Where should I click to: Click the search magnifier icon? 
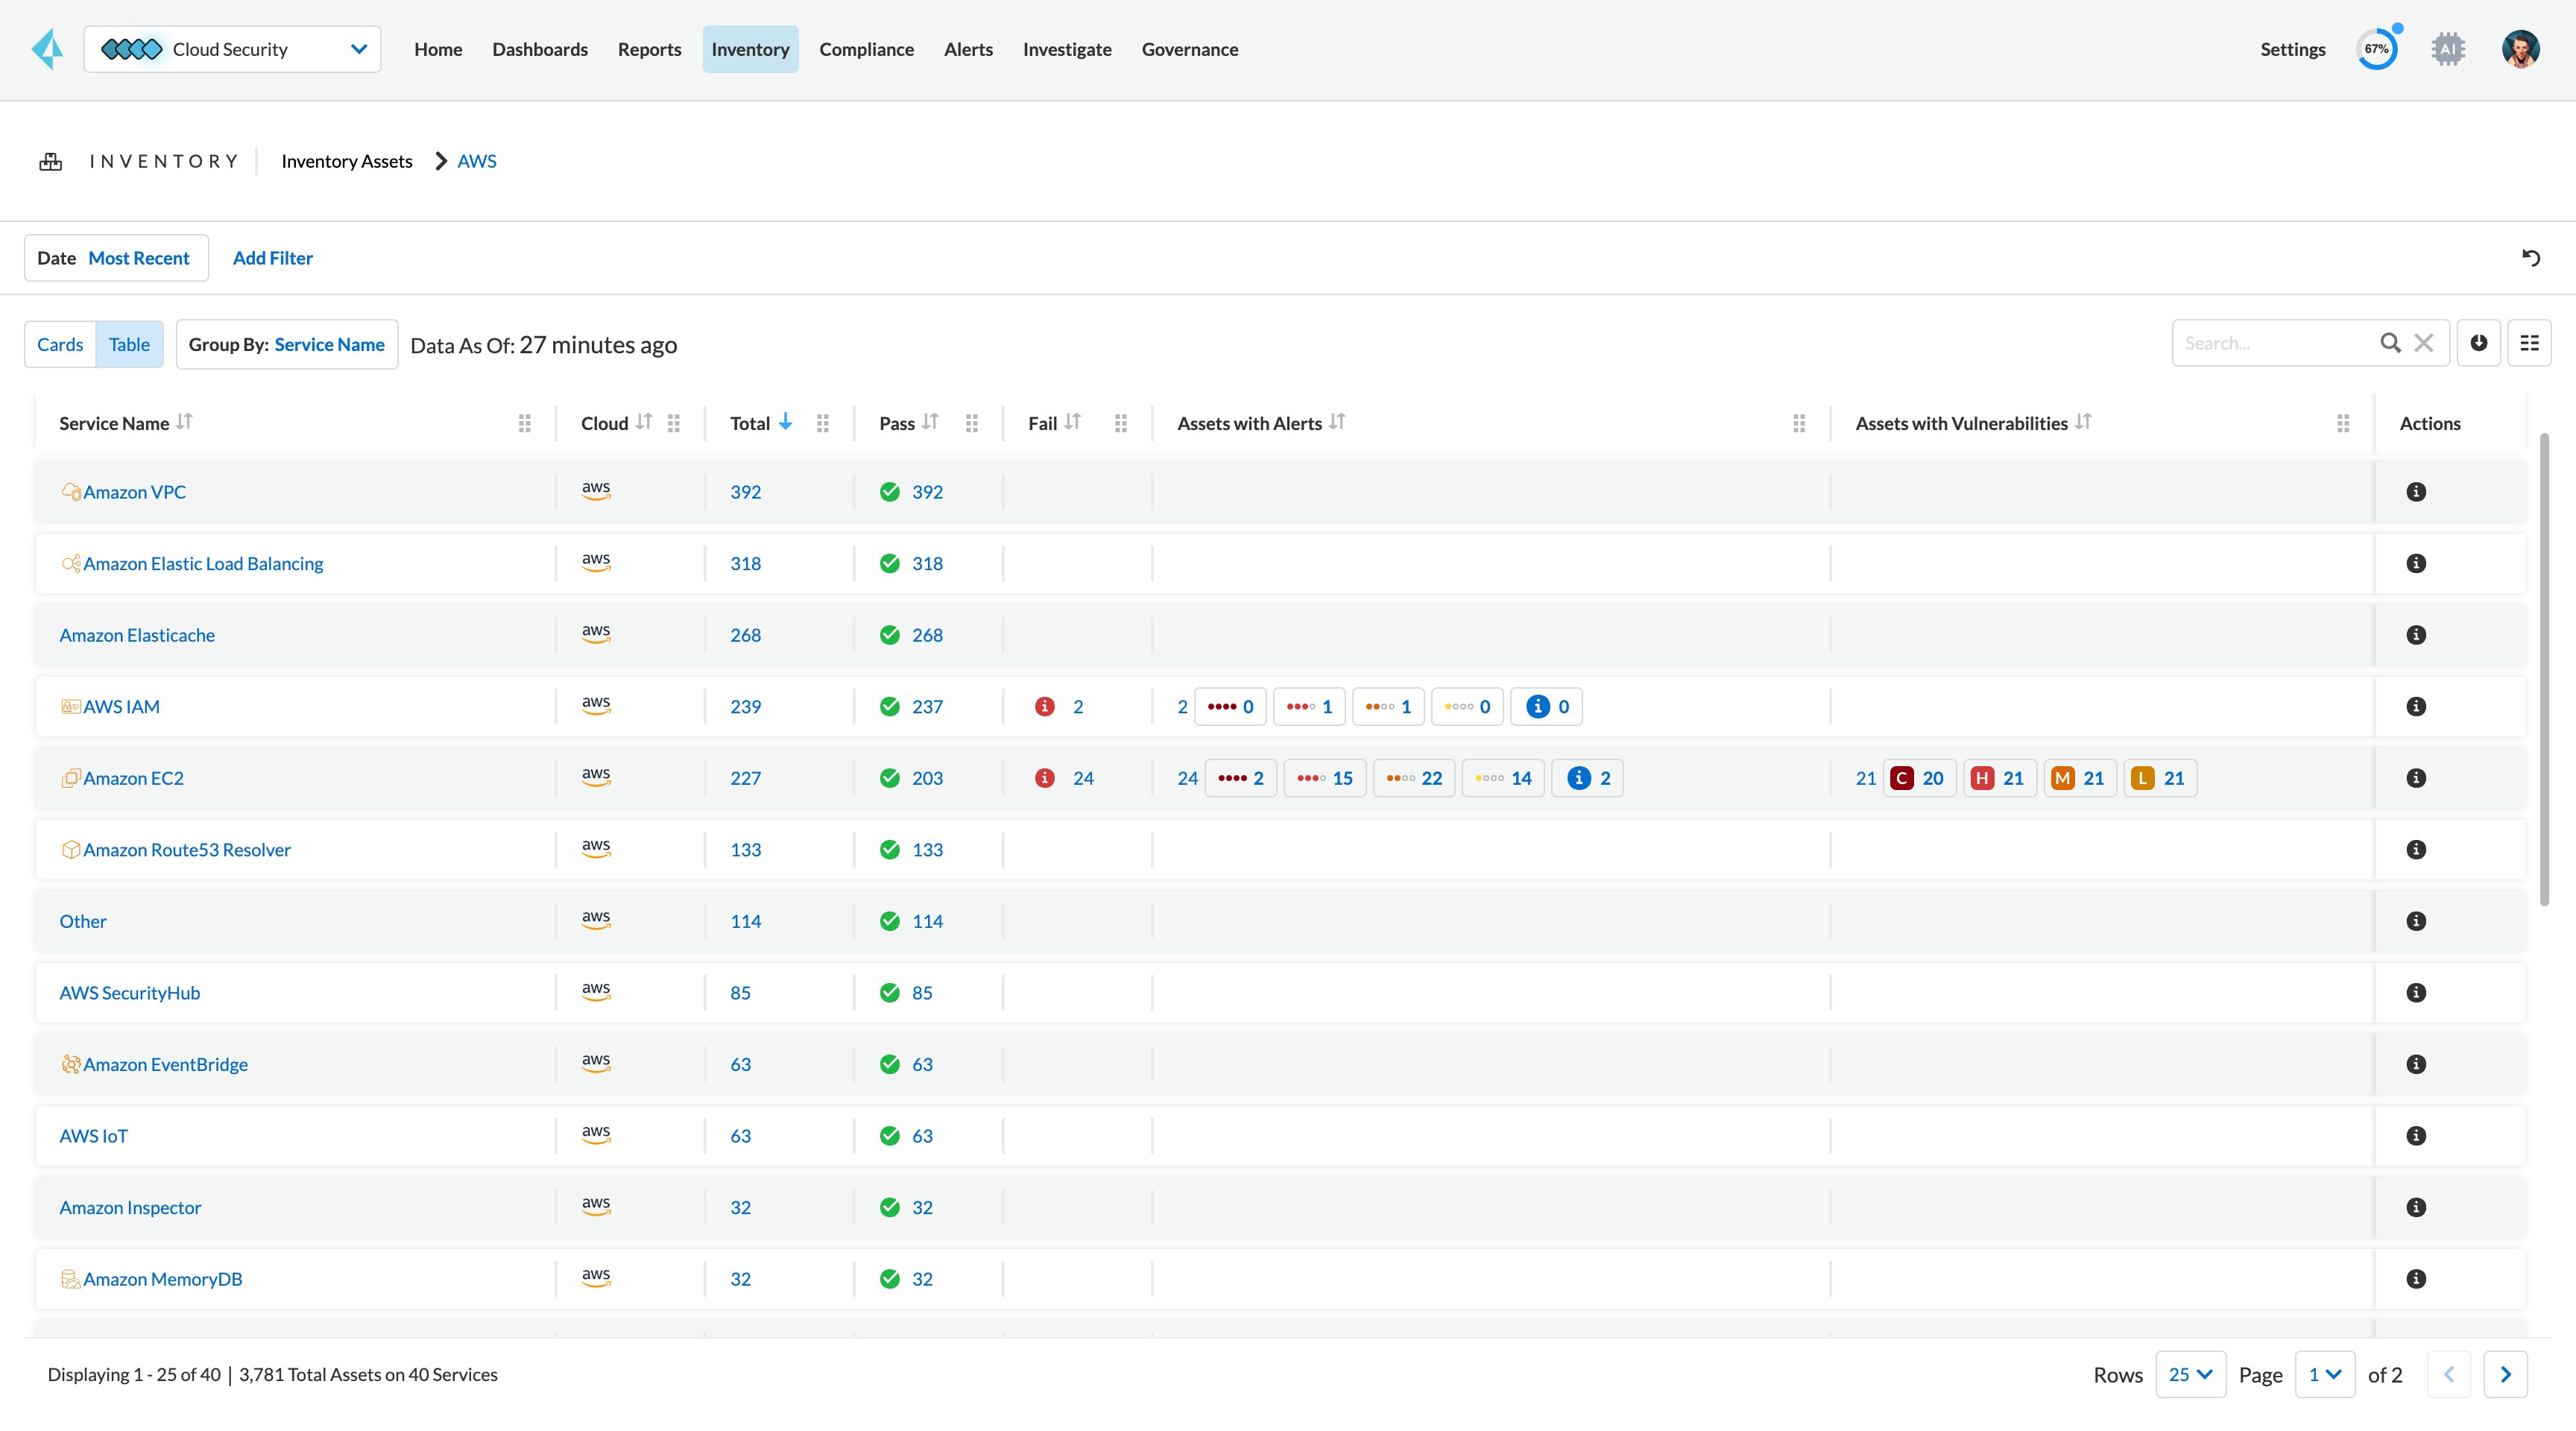click(2391, 343)
